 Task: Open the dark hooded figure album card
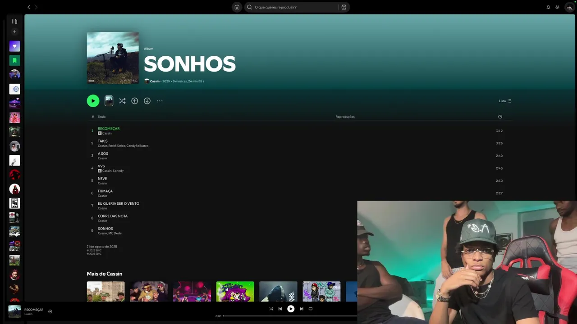[x=278, y=292]
